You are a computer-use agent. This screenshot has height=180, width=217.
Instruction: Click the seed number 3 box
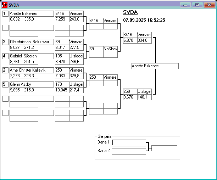click(5, 42)
